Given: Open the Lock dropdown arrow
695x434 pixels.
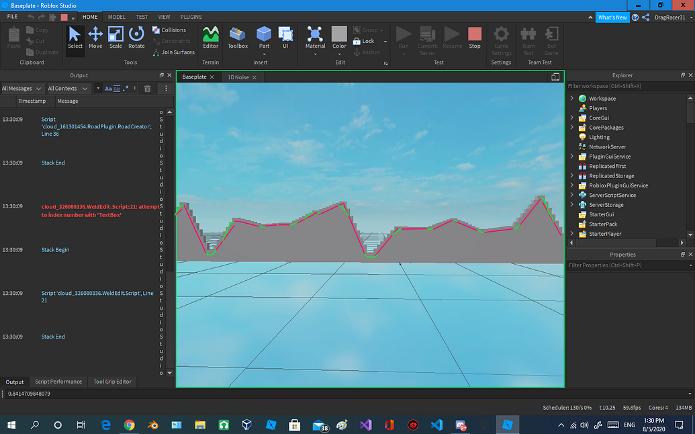Looking at the screenshot, I should coord(385,41).
